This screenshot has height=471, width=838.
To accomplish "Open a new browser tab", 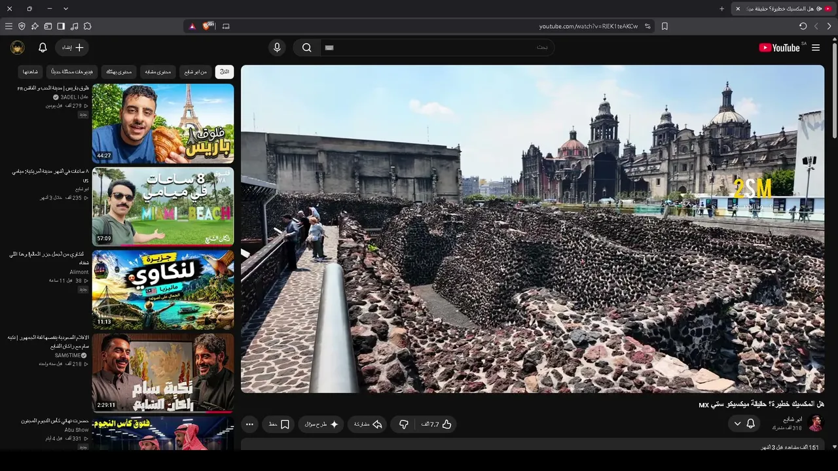I will click(721, 9).
